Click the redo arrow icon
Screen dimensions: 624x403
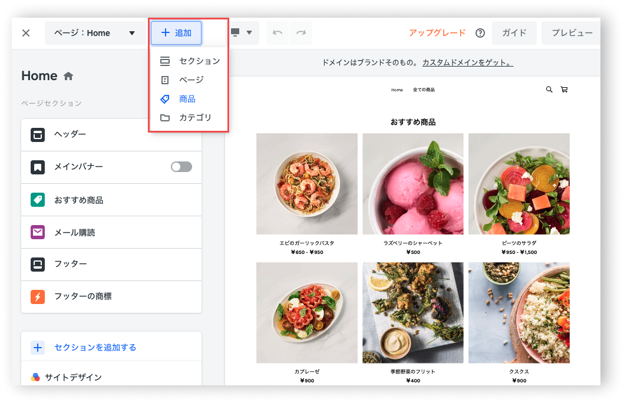(301, 32)
